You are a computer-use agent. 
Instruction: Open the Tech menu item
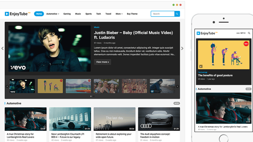(98, 14)
